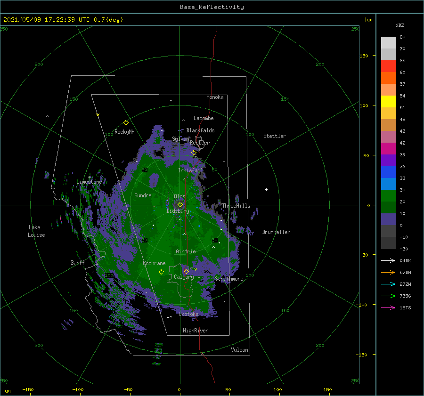
Task: Click the dBZ legend heading
Action: tap(400, 25)
